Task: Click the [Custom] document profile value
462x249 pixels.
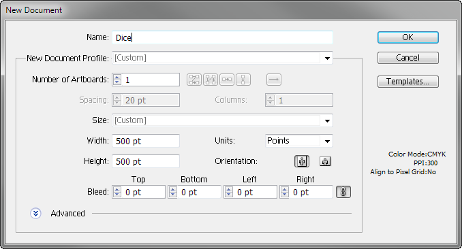Action: coord(130,58)
